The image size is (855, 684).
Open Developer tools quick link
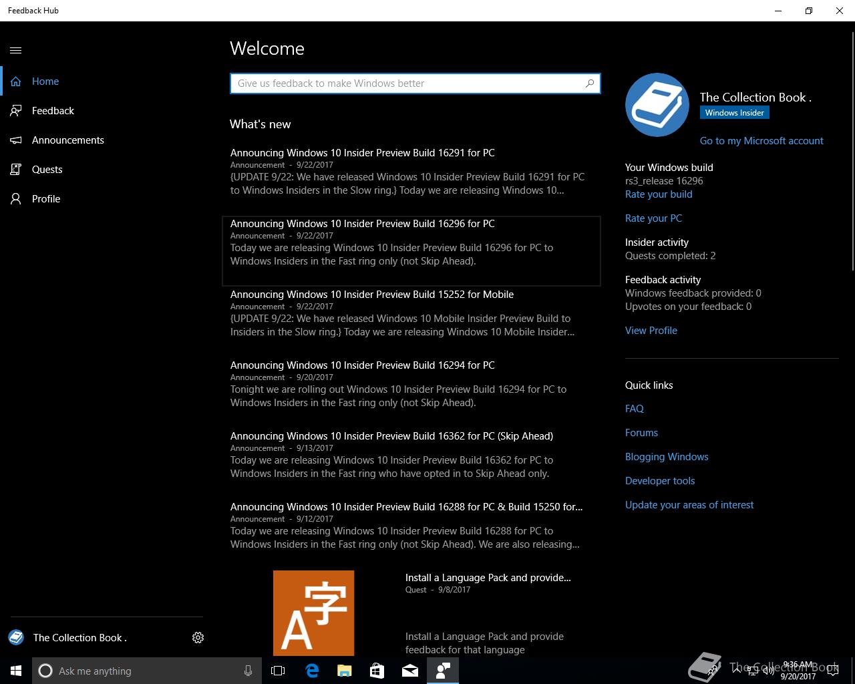[660, 481]
